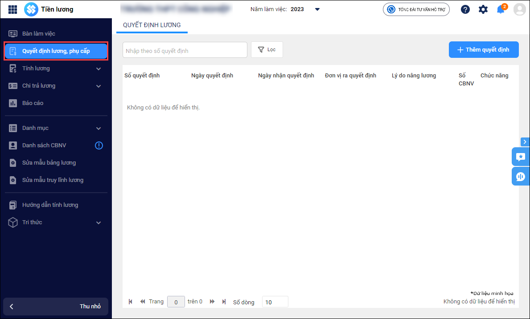Click the Sửa mẫu bảng lương file icon
The image size is (530, 319).
13,163
